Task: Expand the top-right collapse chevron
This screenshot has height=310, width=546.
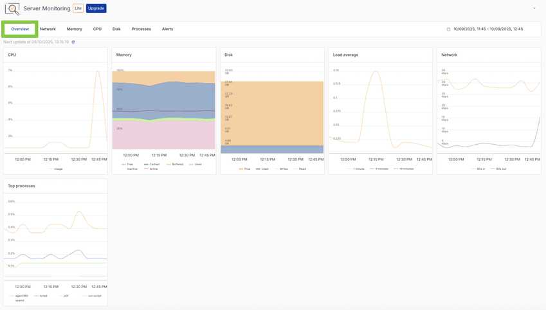Action: 534,8
